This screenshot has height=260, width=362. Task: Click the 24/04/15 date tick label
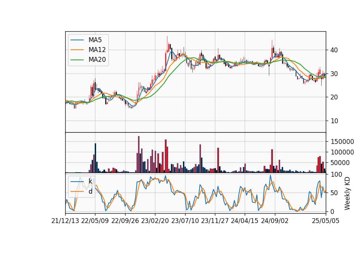pos(244,221)
